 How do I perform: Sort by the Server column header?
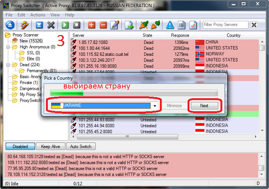100,35
